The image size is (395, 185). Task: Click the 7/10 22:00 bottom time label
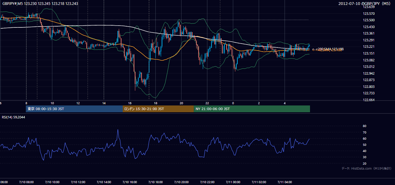207,182
